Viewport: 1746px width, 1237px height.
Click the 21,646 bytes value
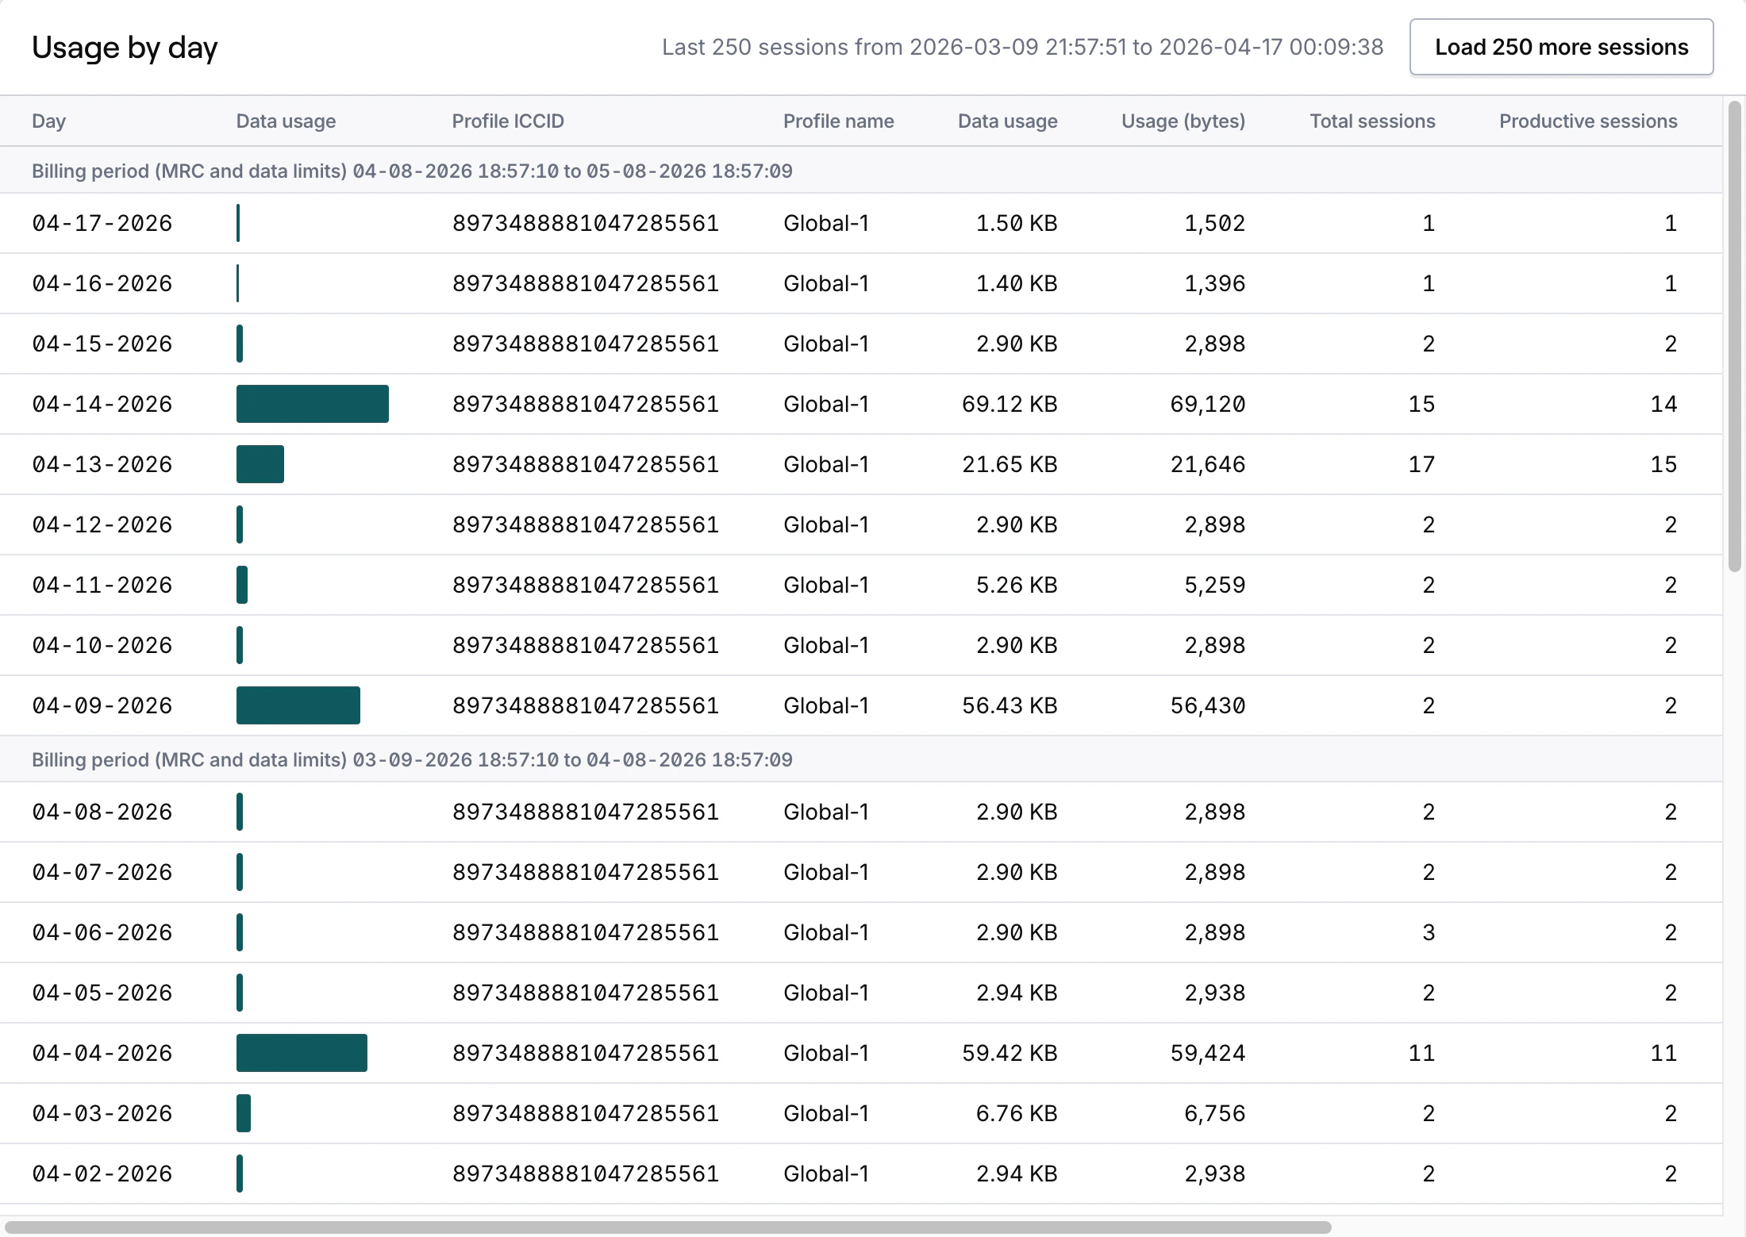click(1208, 464)
